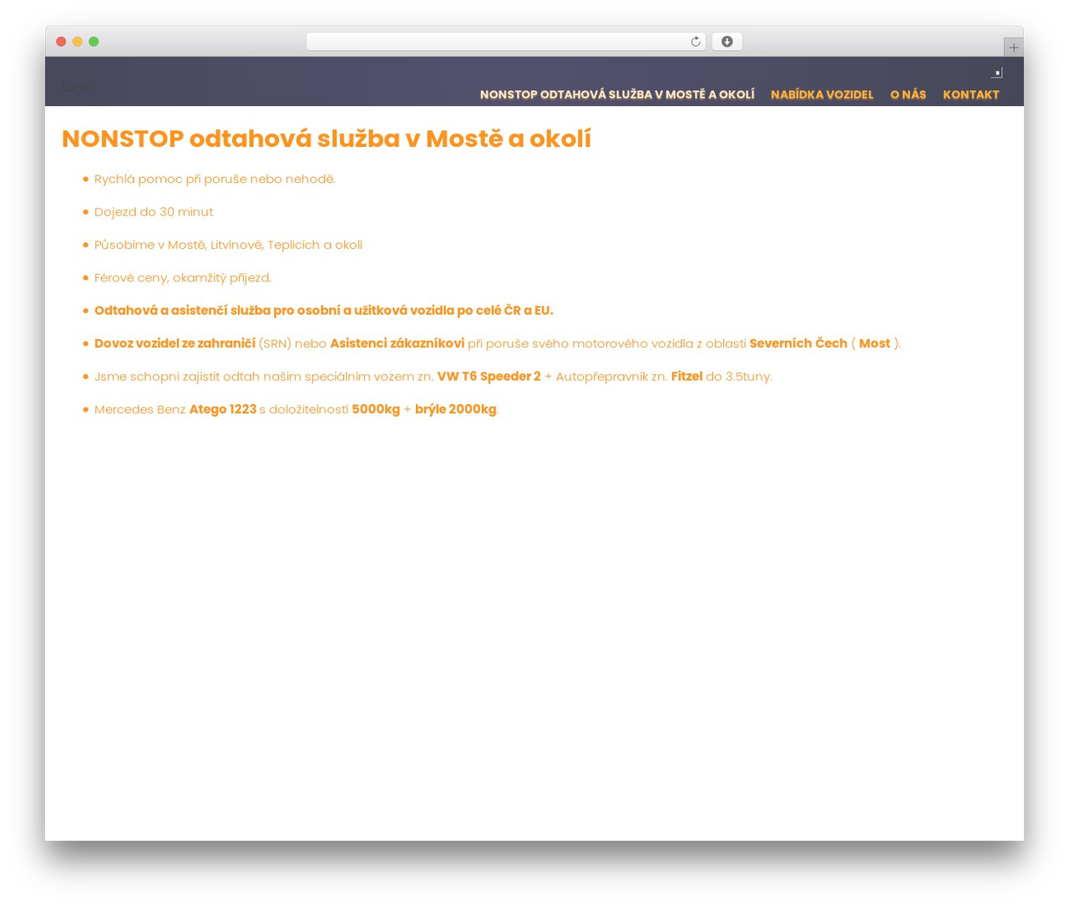Click the heading 'NONSTOP odtahová služba v Mostě a okolí'
Screen dimensions: 1069x905
(x=327, y=139)
